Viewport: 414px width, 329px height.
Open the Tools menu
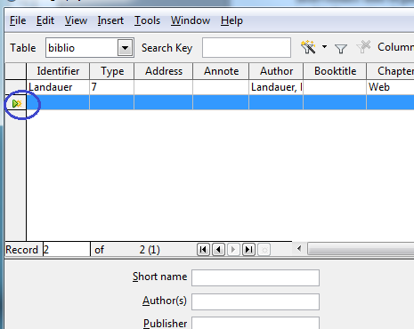click(147, 20)
